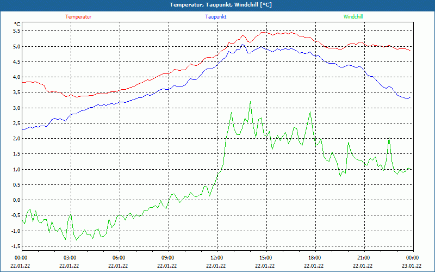Click the 0,0 y-axis value
Screen dimensions: 435x272
click(x=17, y=200)
